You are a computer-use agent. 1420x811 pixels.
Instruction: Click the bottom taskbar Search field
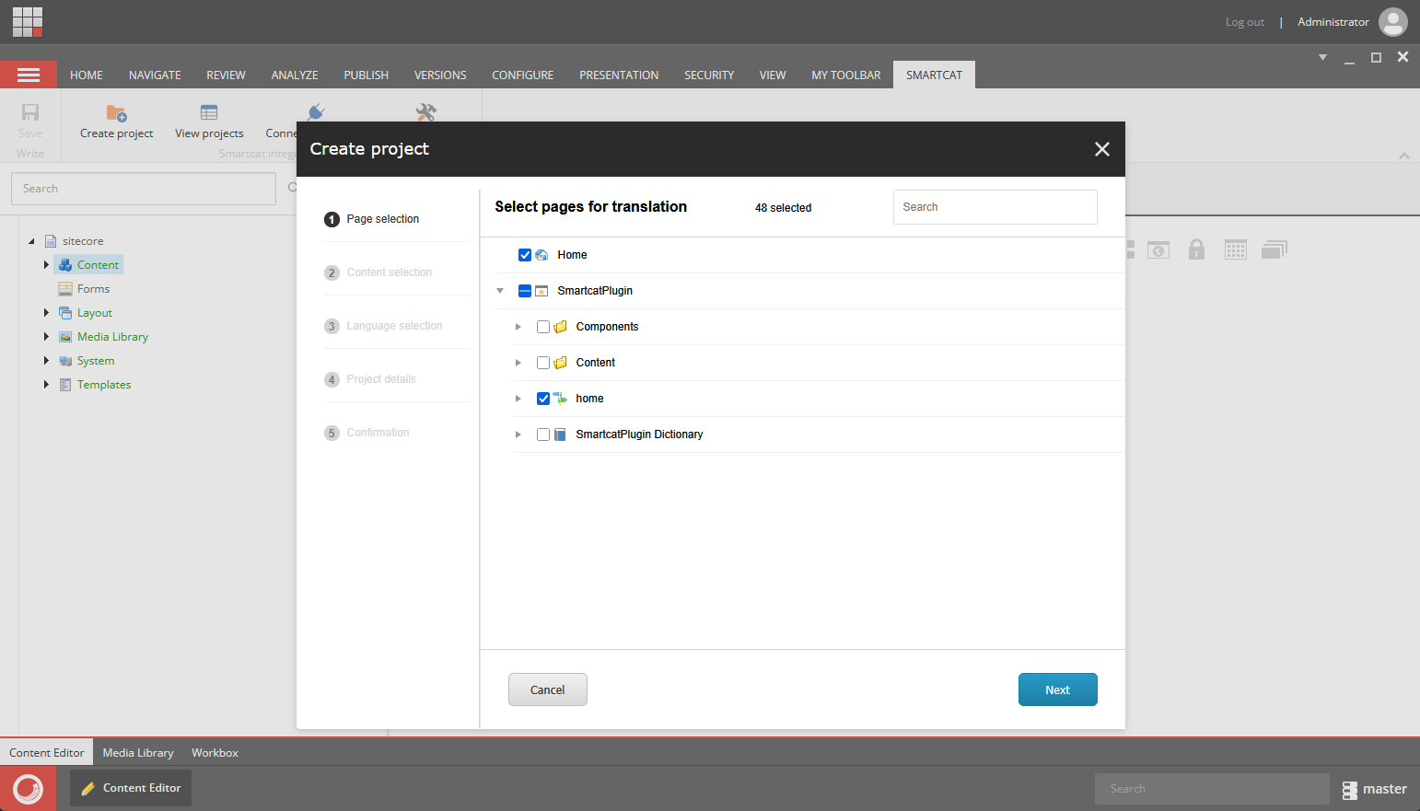(1212, 789)
